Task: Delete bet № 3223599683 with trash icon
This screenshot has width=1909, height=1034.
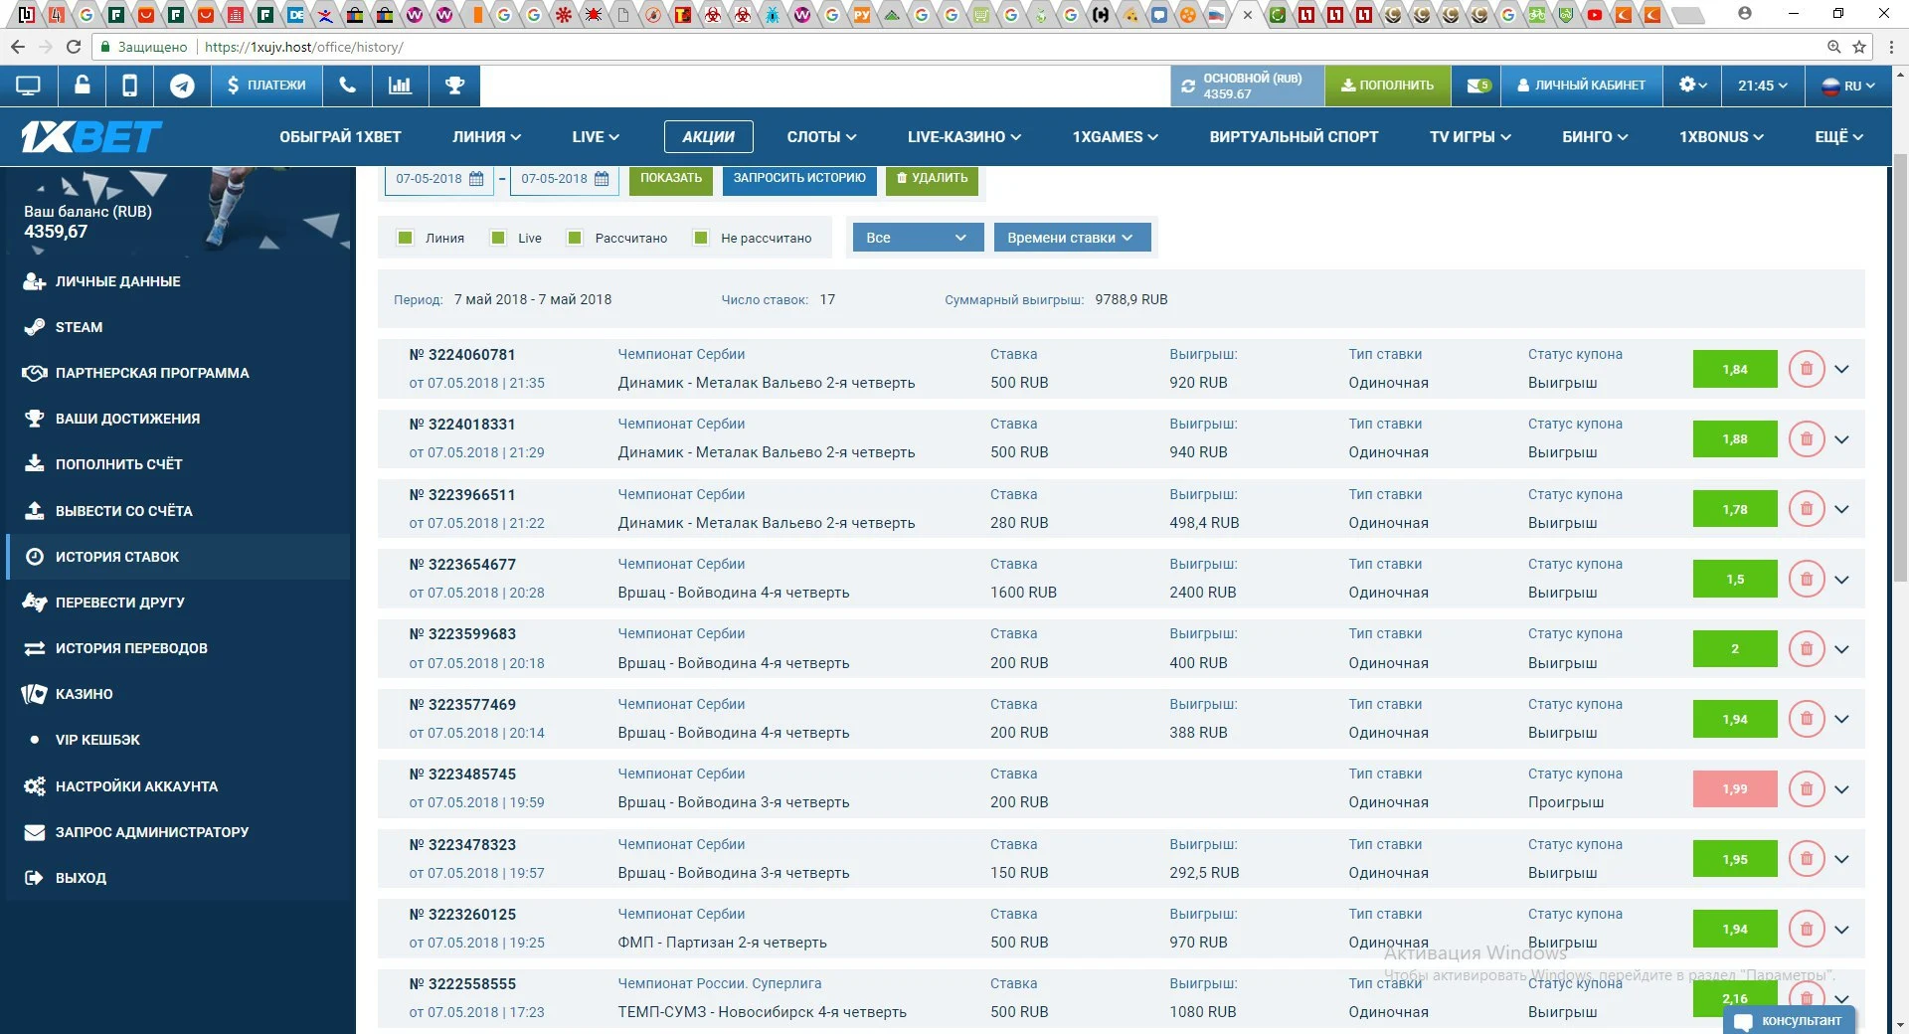Action: coord(1807,648)
